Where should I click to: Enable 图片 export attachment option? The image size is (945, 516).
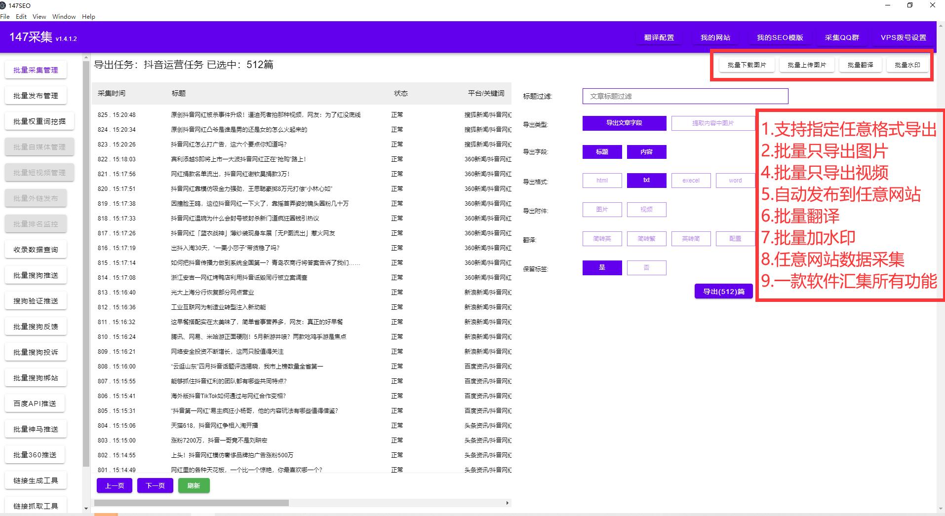click(x=602, y=209)
